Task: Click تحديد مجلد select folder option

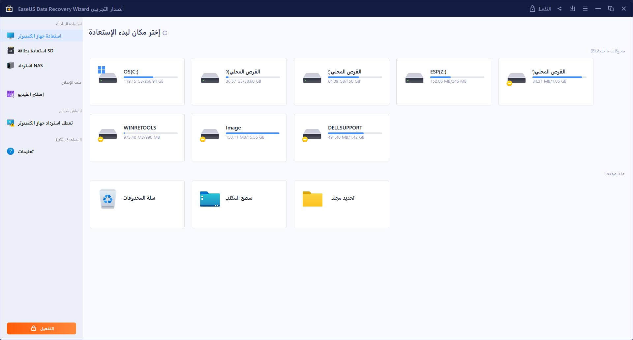Action: (341, 204)
